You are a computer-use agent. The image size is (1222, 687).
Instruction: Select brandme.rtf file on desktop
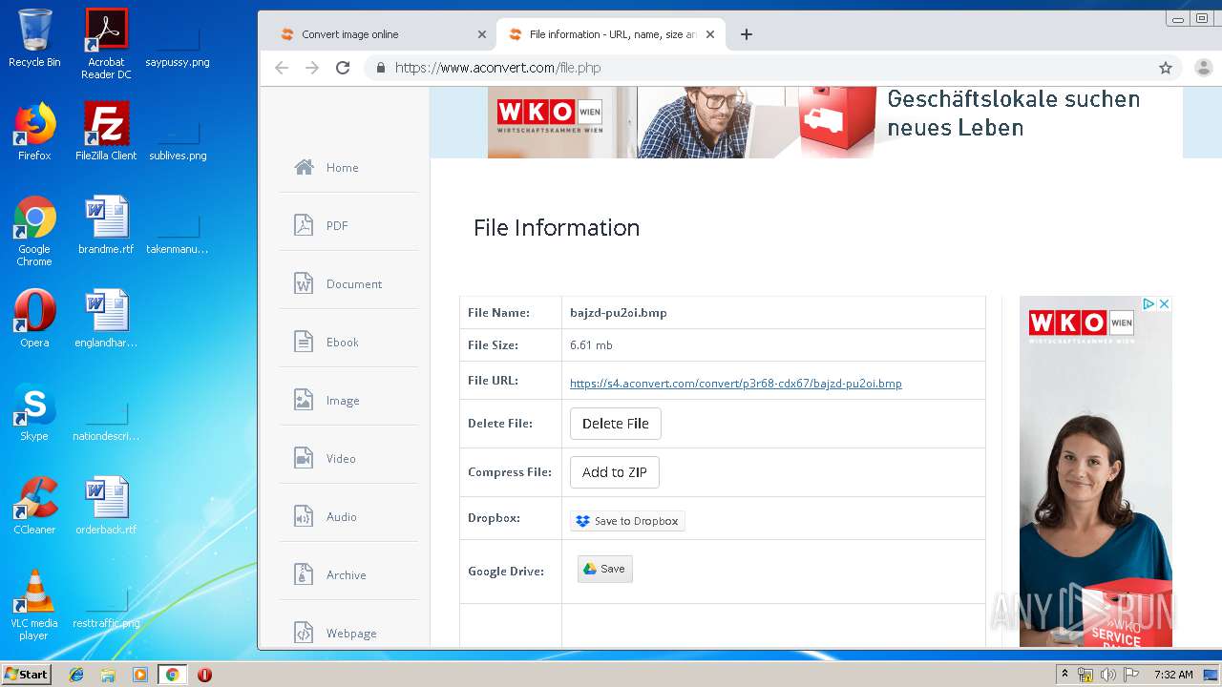[x=106, y=225]
